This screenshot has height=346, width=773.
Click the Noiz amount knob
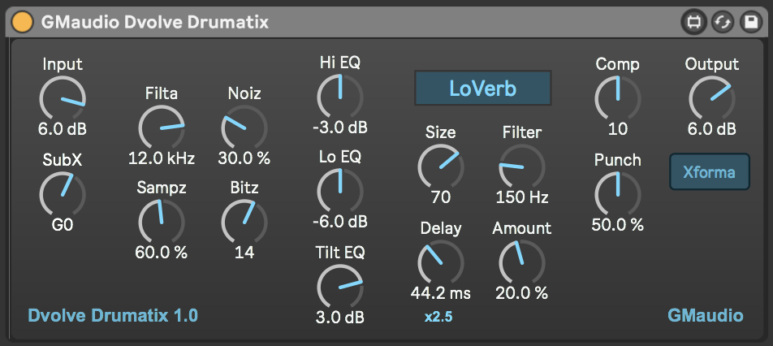(244, 128)
